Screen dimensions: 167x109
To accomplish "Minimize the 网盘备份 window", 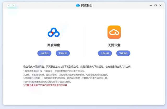I will coord(151,5).
